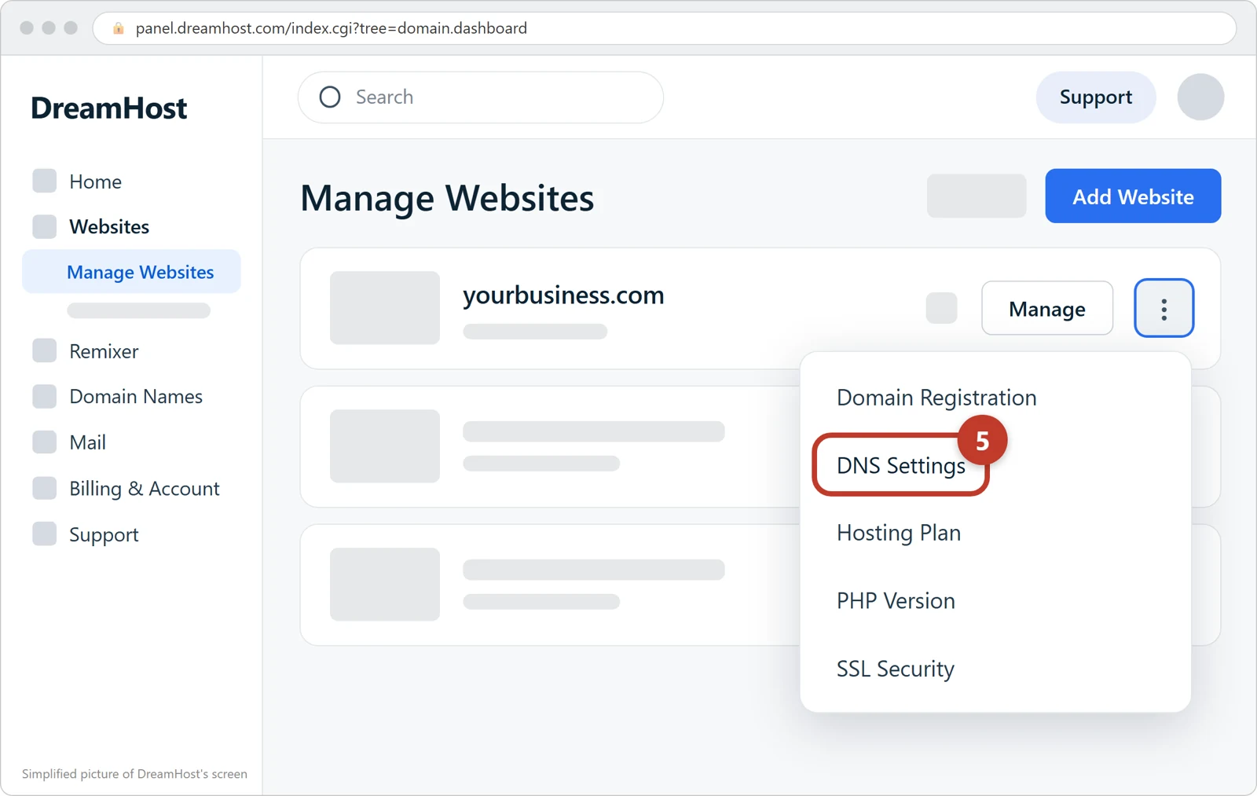The width and height of the screenshot is (1257, 796).
Task: Click Manage button for yourbusiness.com
Action: click(1047, 308)
